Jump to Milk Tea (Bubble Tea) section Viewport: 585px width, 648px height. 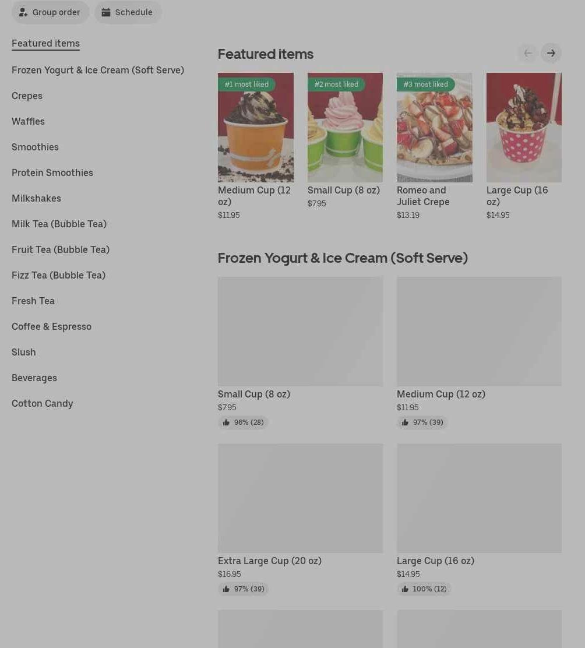(59, 224)
